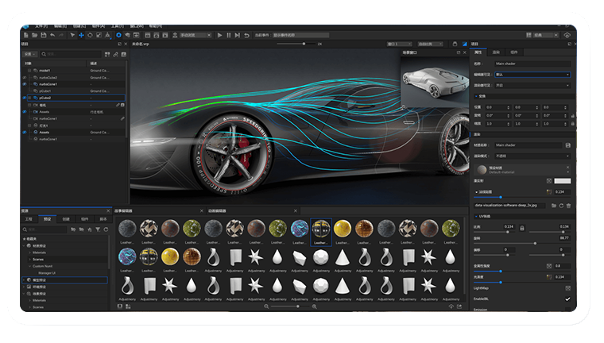Zoom out asset thumbnails with magnifier minus
Screen dimensions: 604x343
click(x=266, y=306)
